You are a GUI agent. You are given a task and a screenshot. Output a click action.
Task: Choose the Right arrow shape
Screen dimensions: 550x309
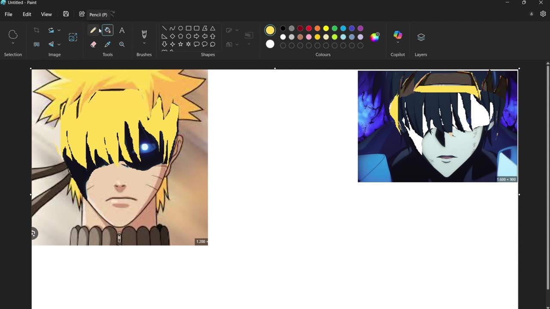click(196, 36)
